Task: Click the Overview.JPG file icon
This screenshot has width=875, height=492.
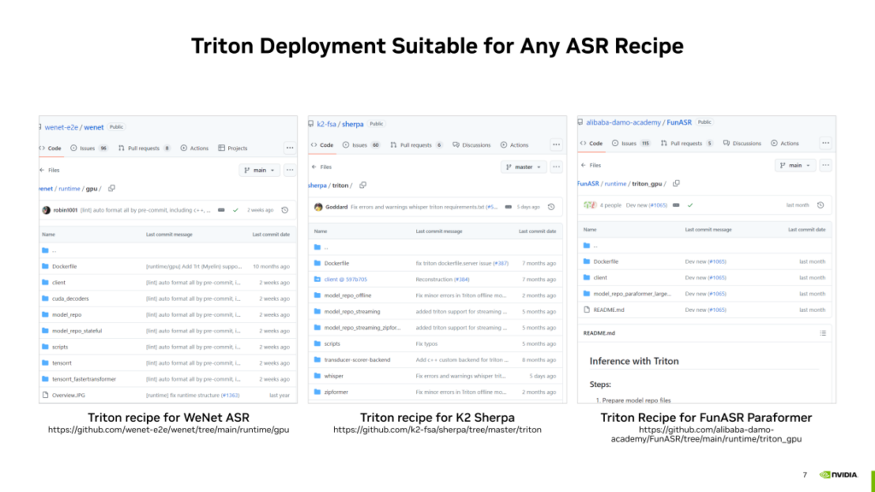Action: click(45, 395)
